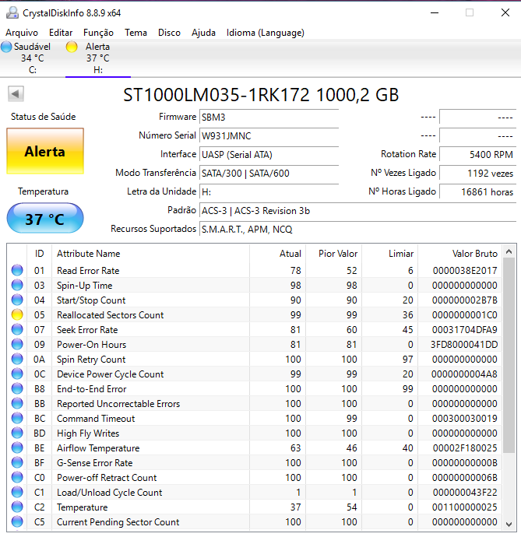Click the 'G-Sense Error Rate' attribute name

click(94, 463)
